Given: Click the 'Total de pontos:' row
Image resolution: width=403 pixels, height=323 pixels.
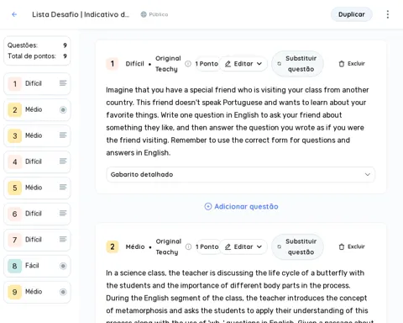Looking at the screenshot, I should pyautogui.click(x=37, y=56).
